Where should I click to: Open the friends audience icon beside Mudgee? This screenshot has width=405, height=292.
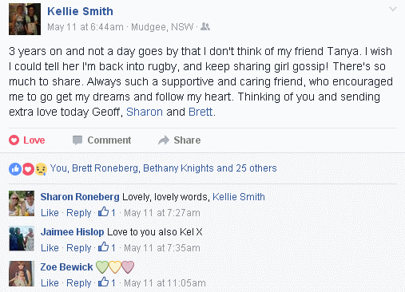pos(205,26)
